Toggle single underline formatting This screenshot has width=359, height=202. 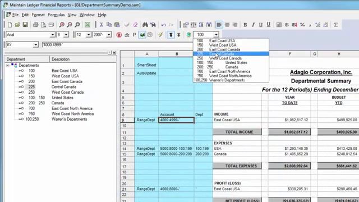pos(260,25)
